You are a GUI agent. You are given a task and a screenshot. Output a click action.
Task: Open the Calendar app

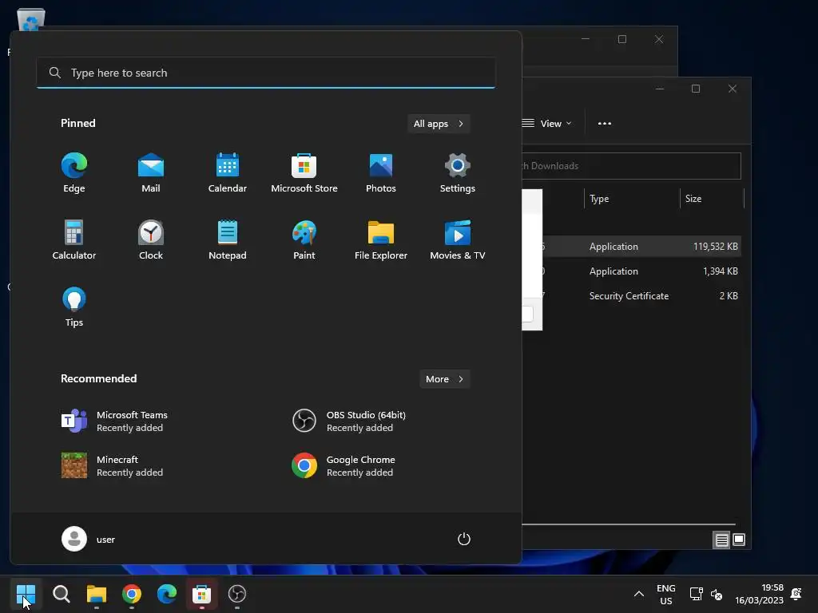point(228,173)
